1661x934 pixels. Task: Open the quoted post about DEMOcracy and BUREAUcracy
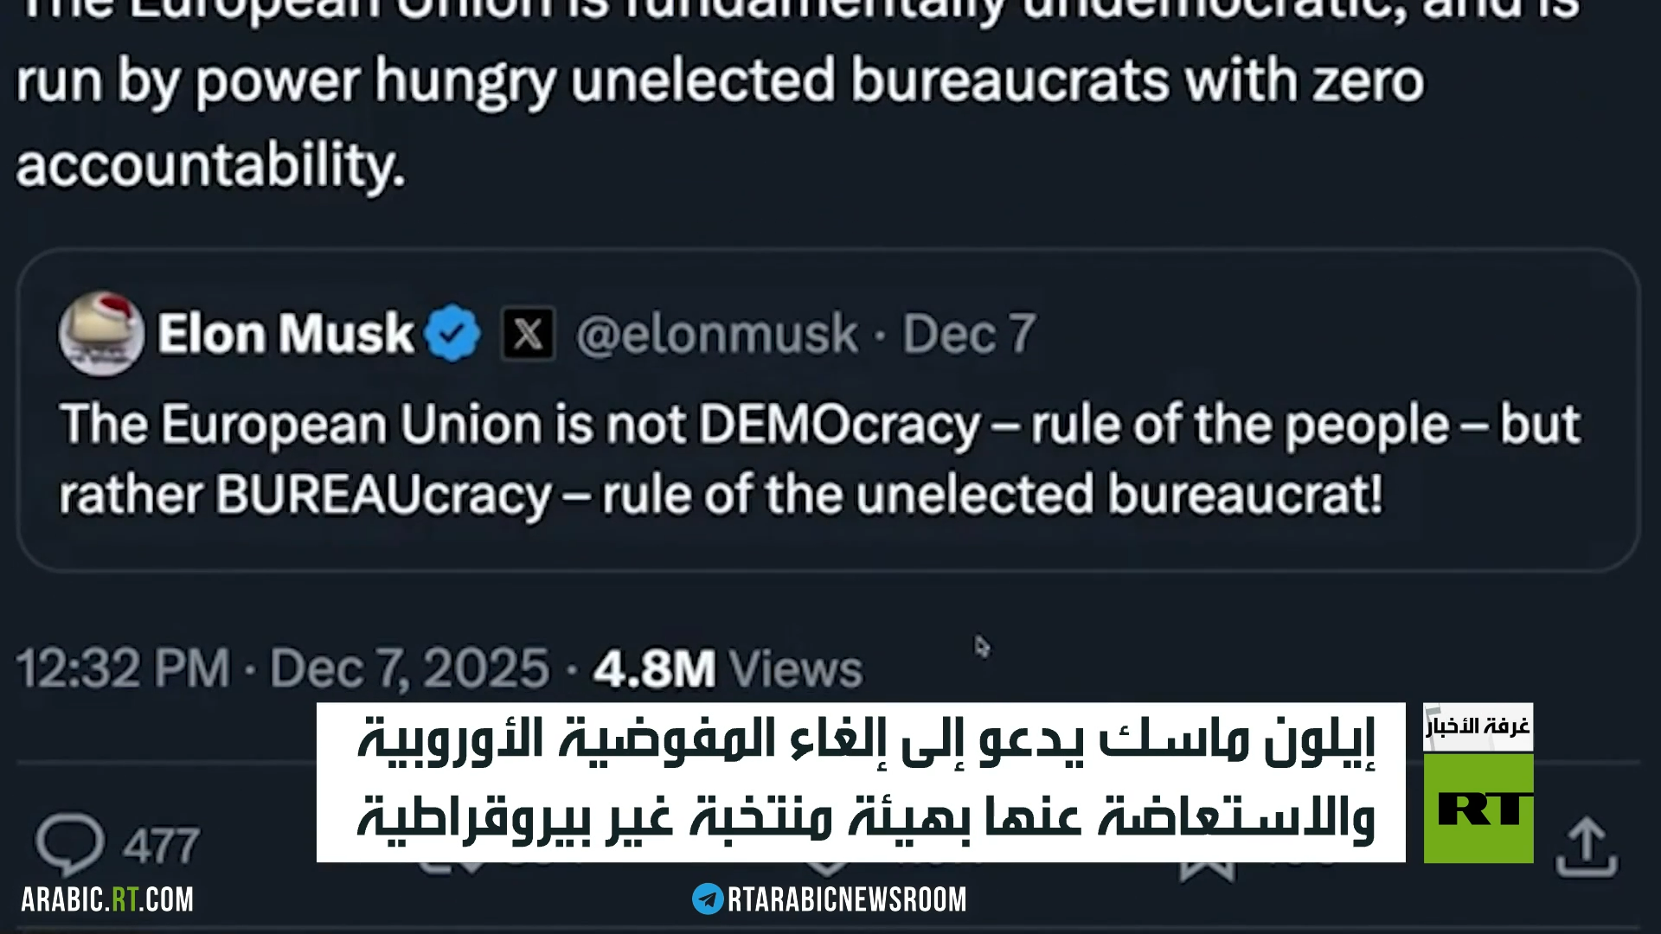[818, 458]
